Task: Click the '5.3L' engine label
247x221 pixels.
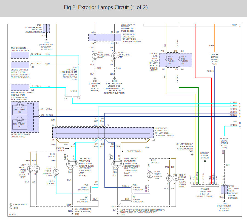Action: (x=79, y=98)
